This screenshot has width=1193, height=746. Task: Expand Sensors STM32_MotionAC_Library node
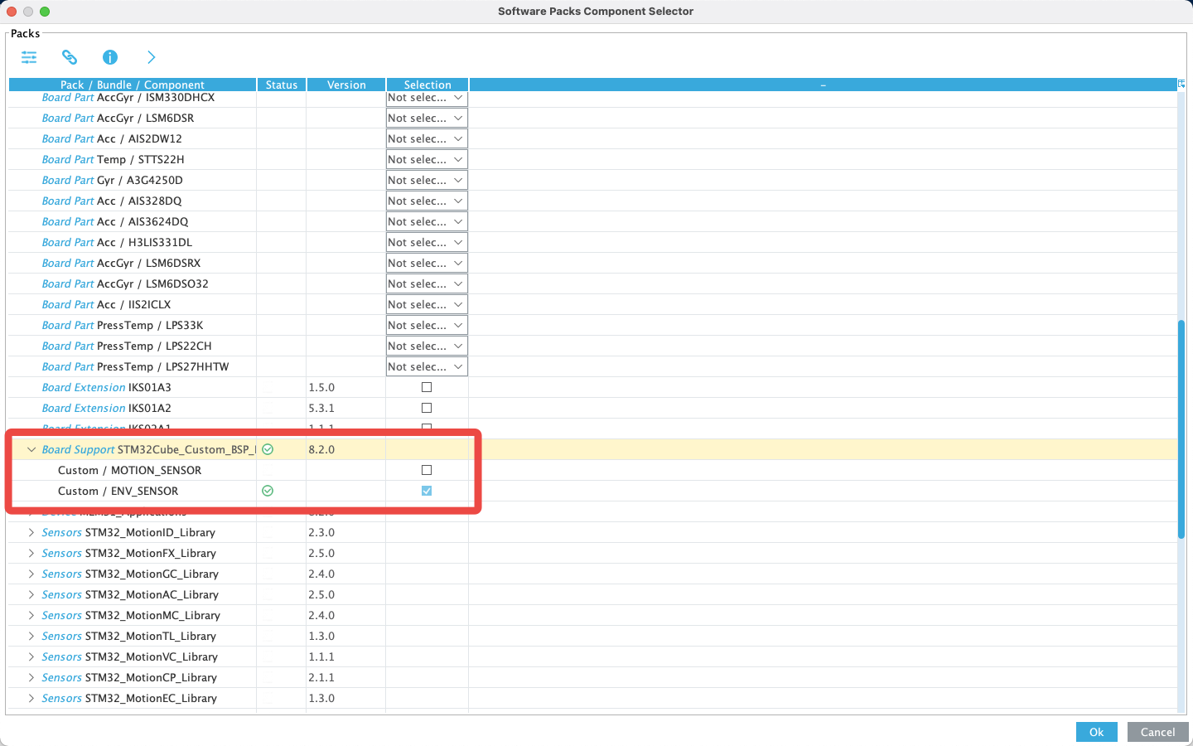click(x=31, y=594)
